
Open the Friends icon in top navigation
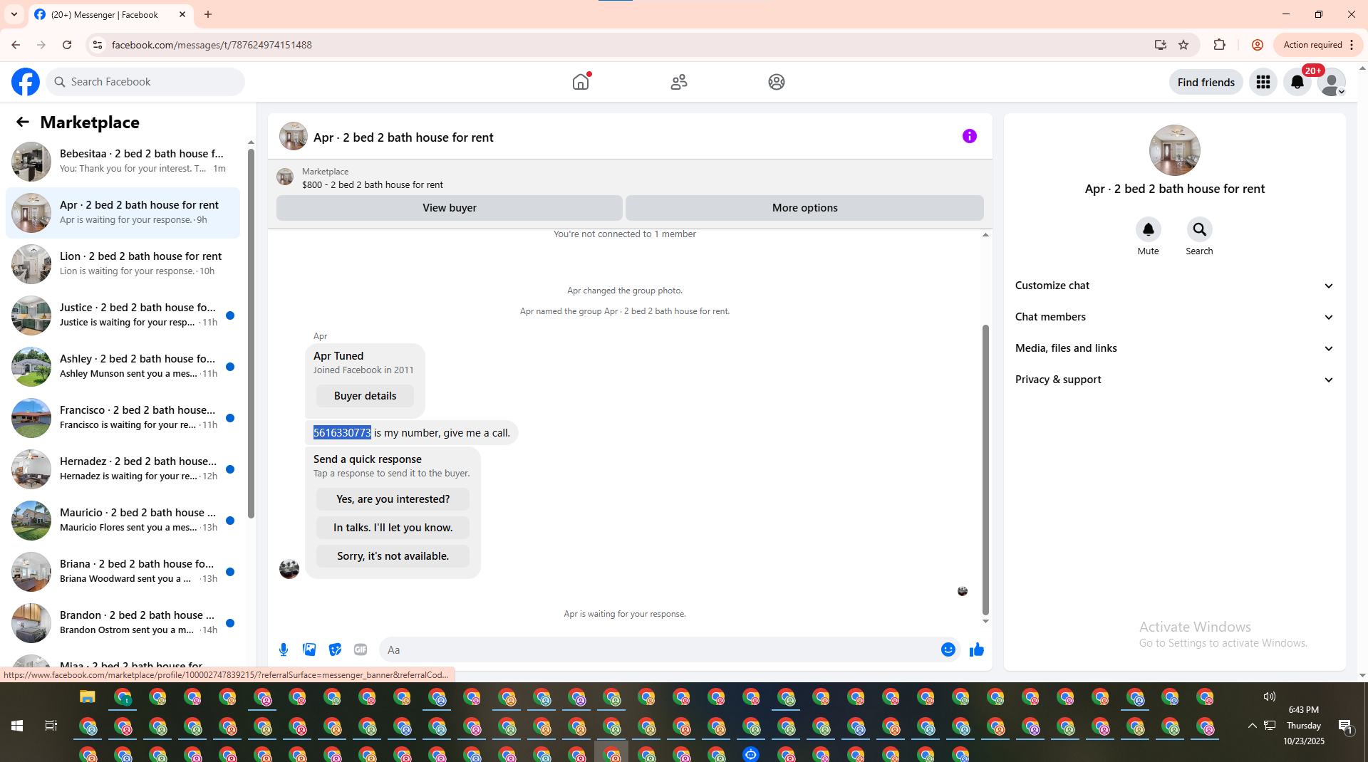point(679,82)
